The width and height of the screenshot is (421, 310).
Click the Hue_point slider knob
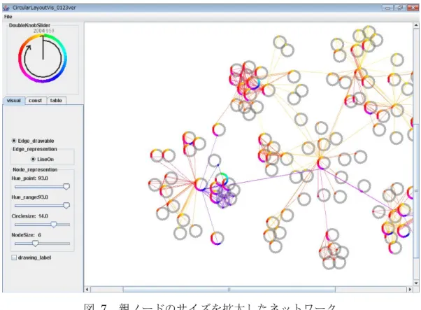[66, 187]
